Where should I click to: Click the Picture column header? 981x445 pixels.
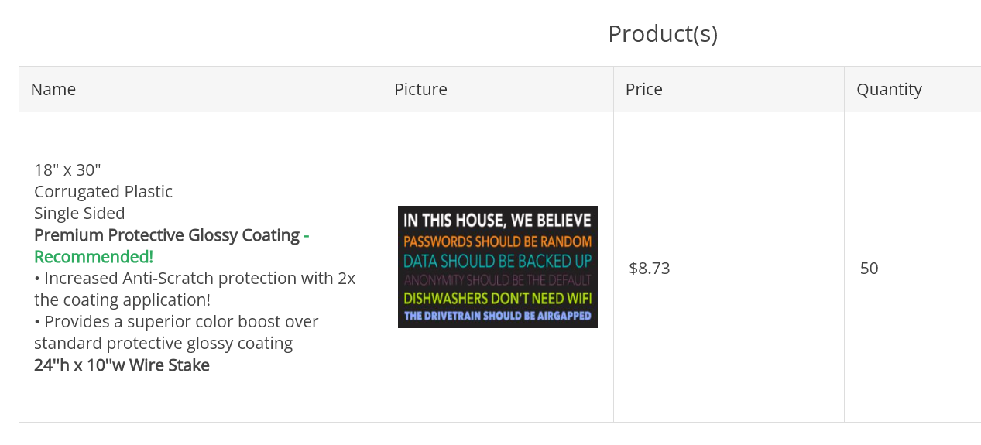pos(420,89)
